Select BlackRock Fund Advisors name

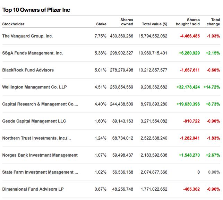pyautogui.click(x=28, y=70)
